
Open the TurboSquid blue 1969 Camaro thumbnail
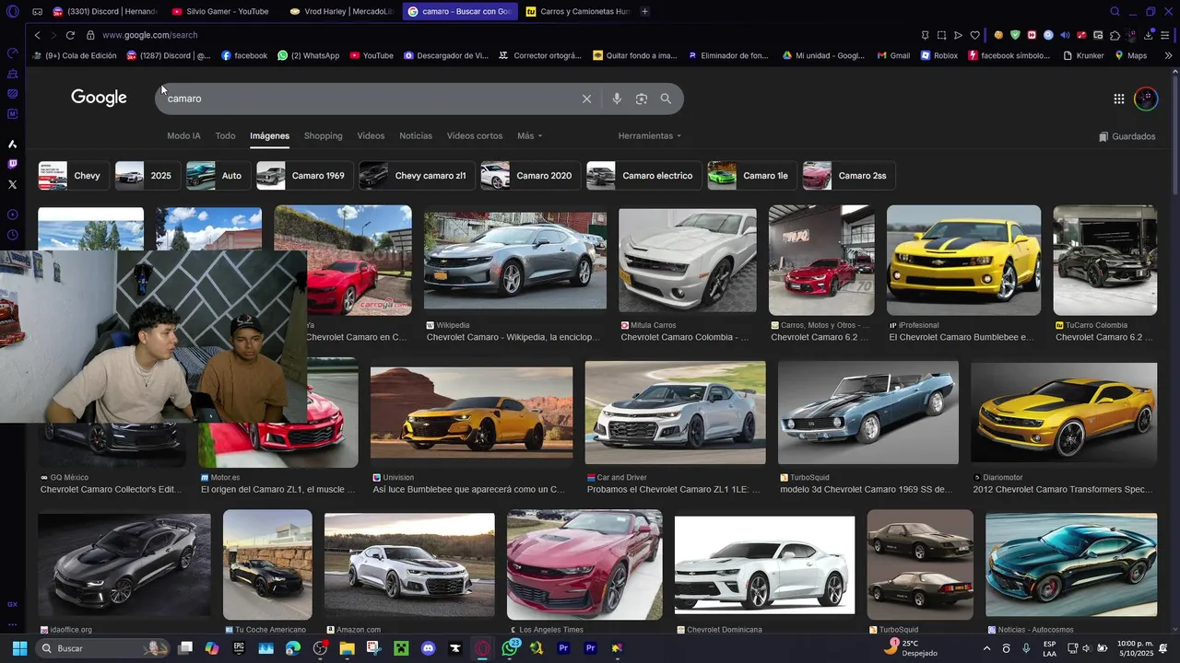[x=868, y=413]
